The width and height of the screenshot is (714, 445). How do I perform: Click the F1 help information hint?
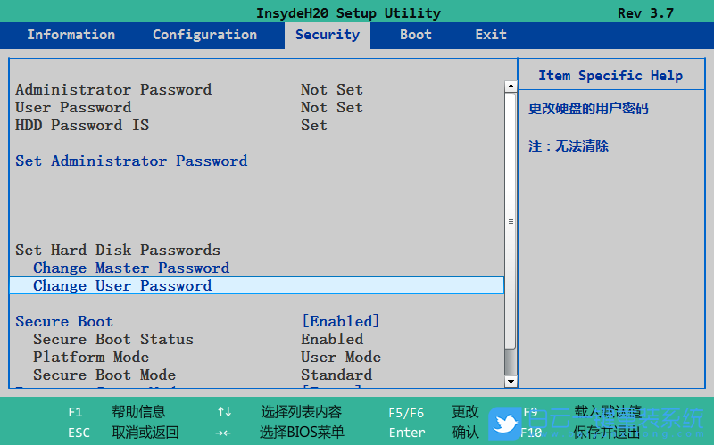coord(75,412)
